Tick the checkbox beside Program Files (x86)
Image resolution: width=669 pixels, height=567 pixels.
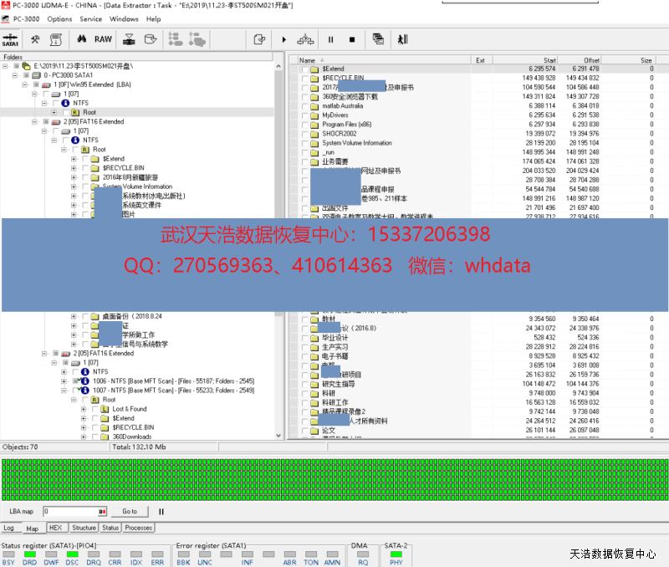point(304,125)
